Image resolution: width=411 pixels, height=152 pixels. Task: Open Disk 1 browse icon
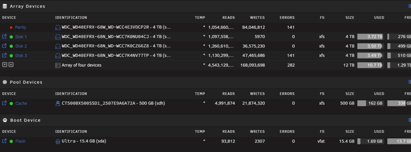click(5, 36)
